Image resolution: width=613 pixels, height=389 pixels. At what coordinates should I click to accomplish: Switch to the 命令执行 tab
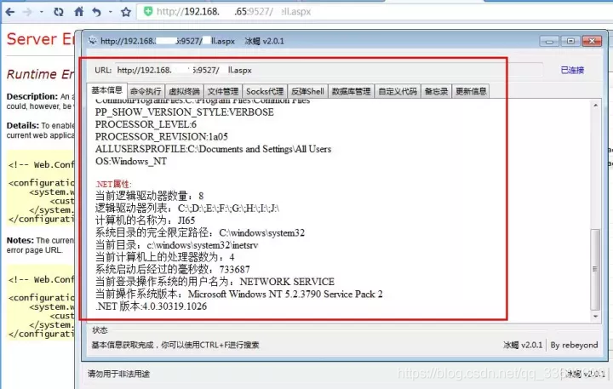point(146,91)
